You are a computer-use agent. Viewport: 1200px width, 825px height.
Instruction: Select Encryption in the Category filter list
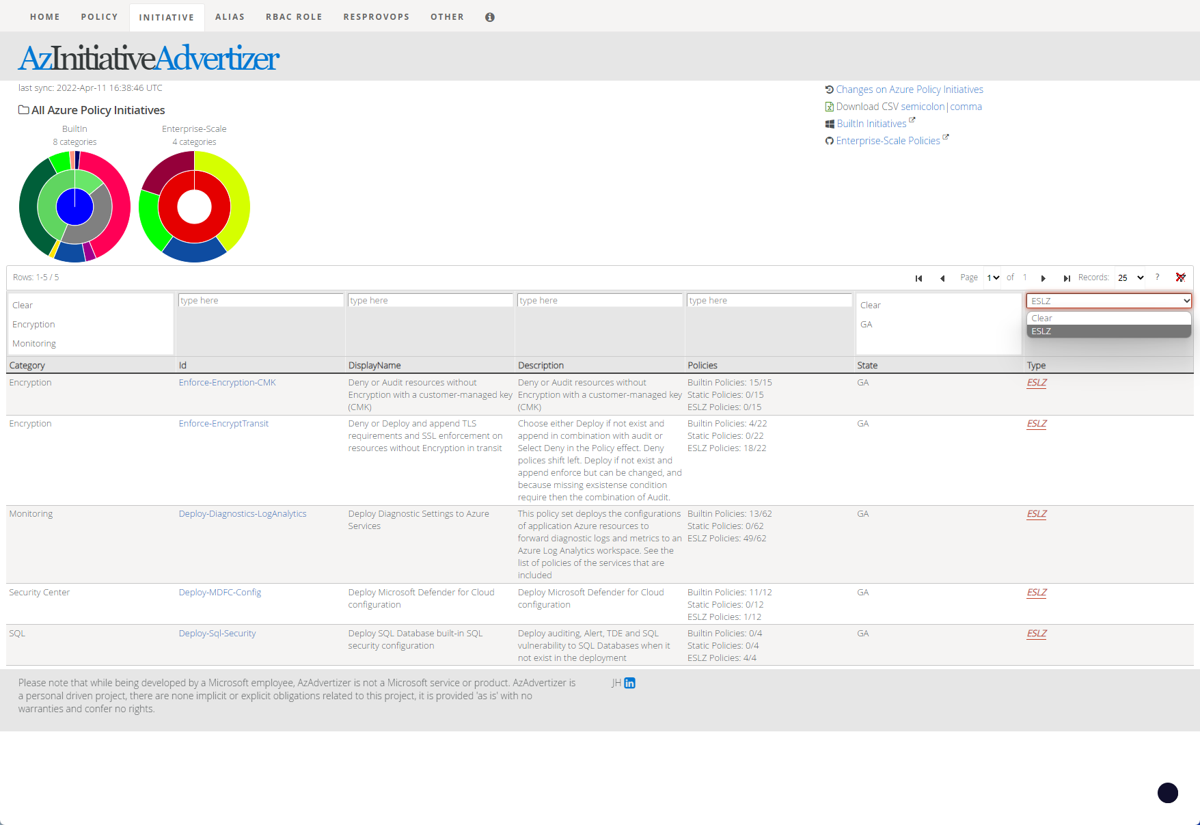point(33,324)
